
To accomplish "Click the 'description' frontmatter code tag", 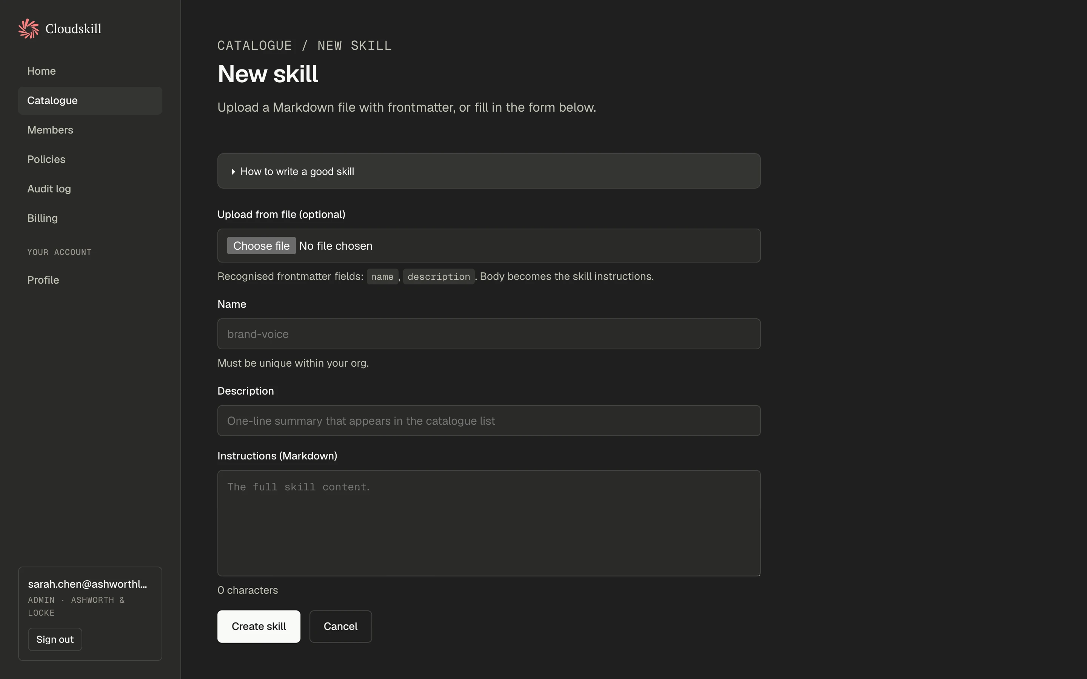I will [439, 277].
